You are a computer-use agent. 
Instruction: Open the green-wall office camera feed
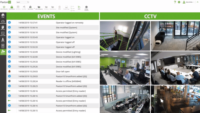125,68
